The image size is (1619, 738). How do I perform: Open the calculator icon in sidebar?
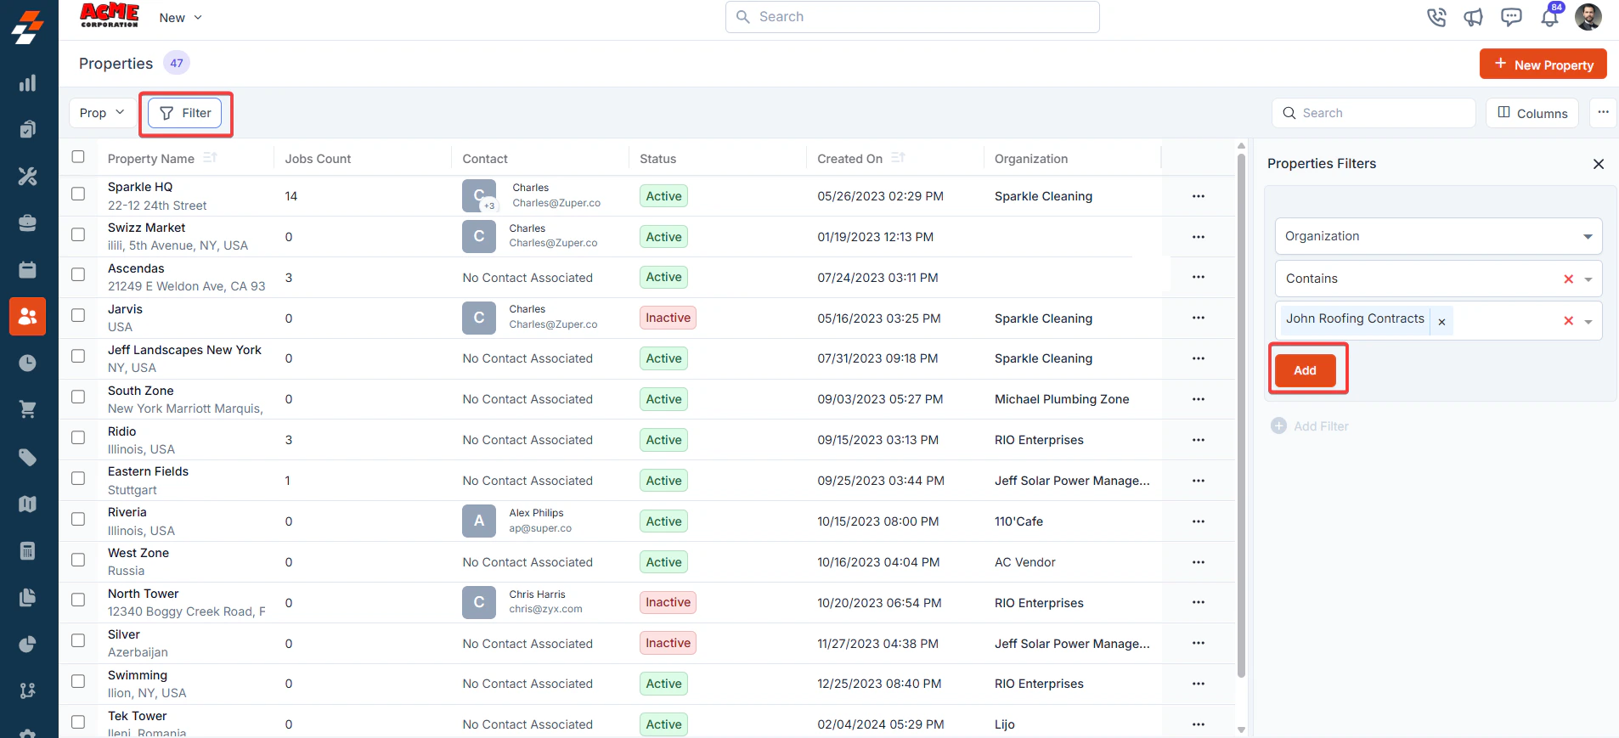28,550
